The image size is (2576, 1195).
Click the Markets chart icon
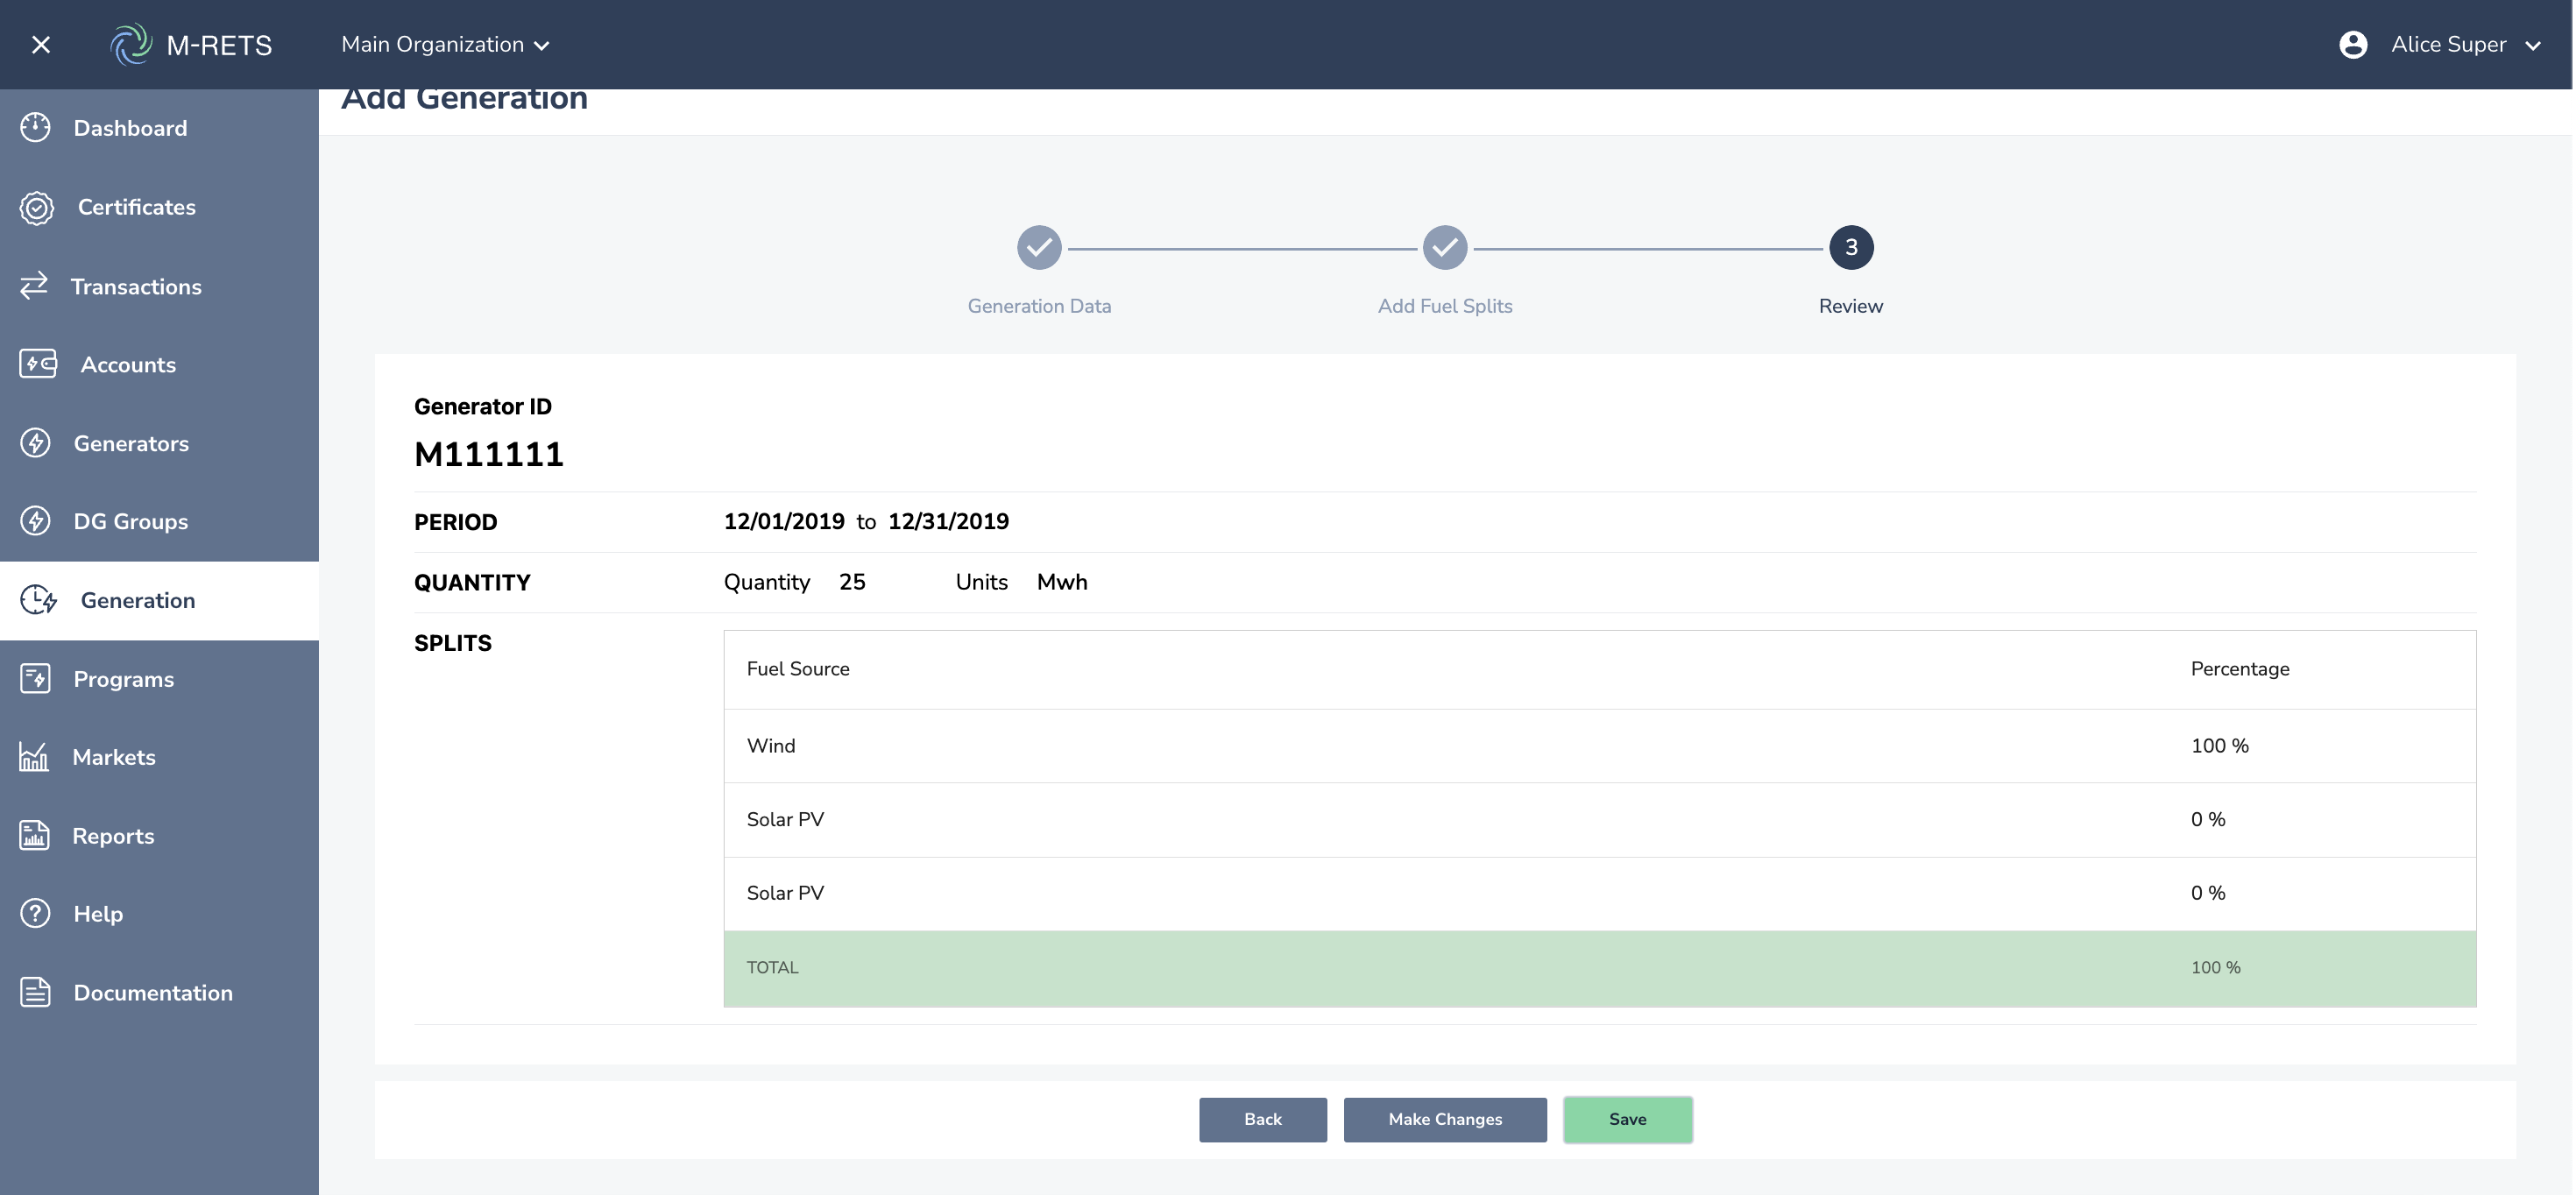34,757
